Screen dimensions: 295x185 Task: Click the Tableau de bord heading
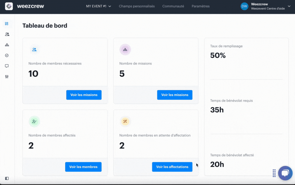pyautogui.click(x=45, y=26)
